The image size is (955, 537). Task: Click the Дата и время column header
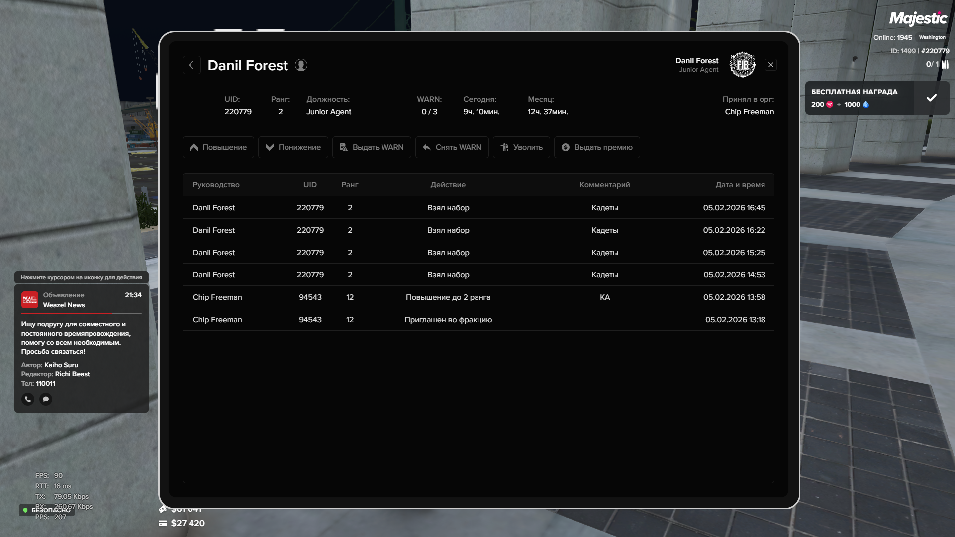(740, 185)
